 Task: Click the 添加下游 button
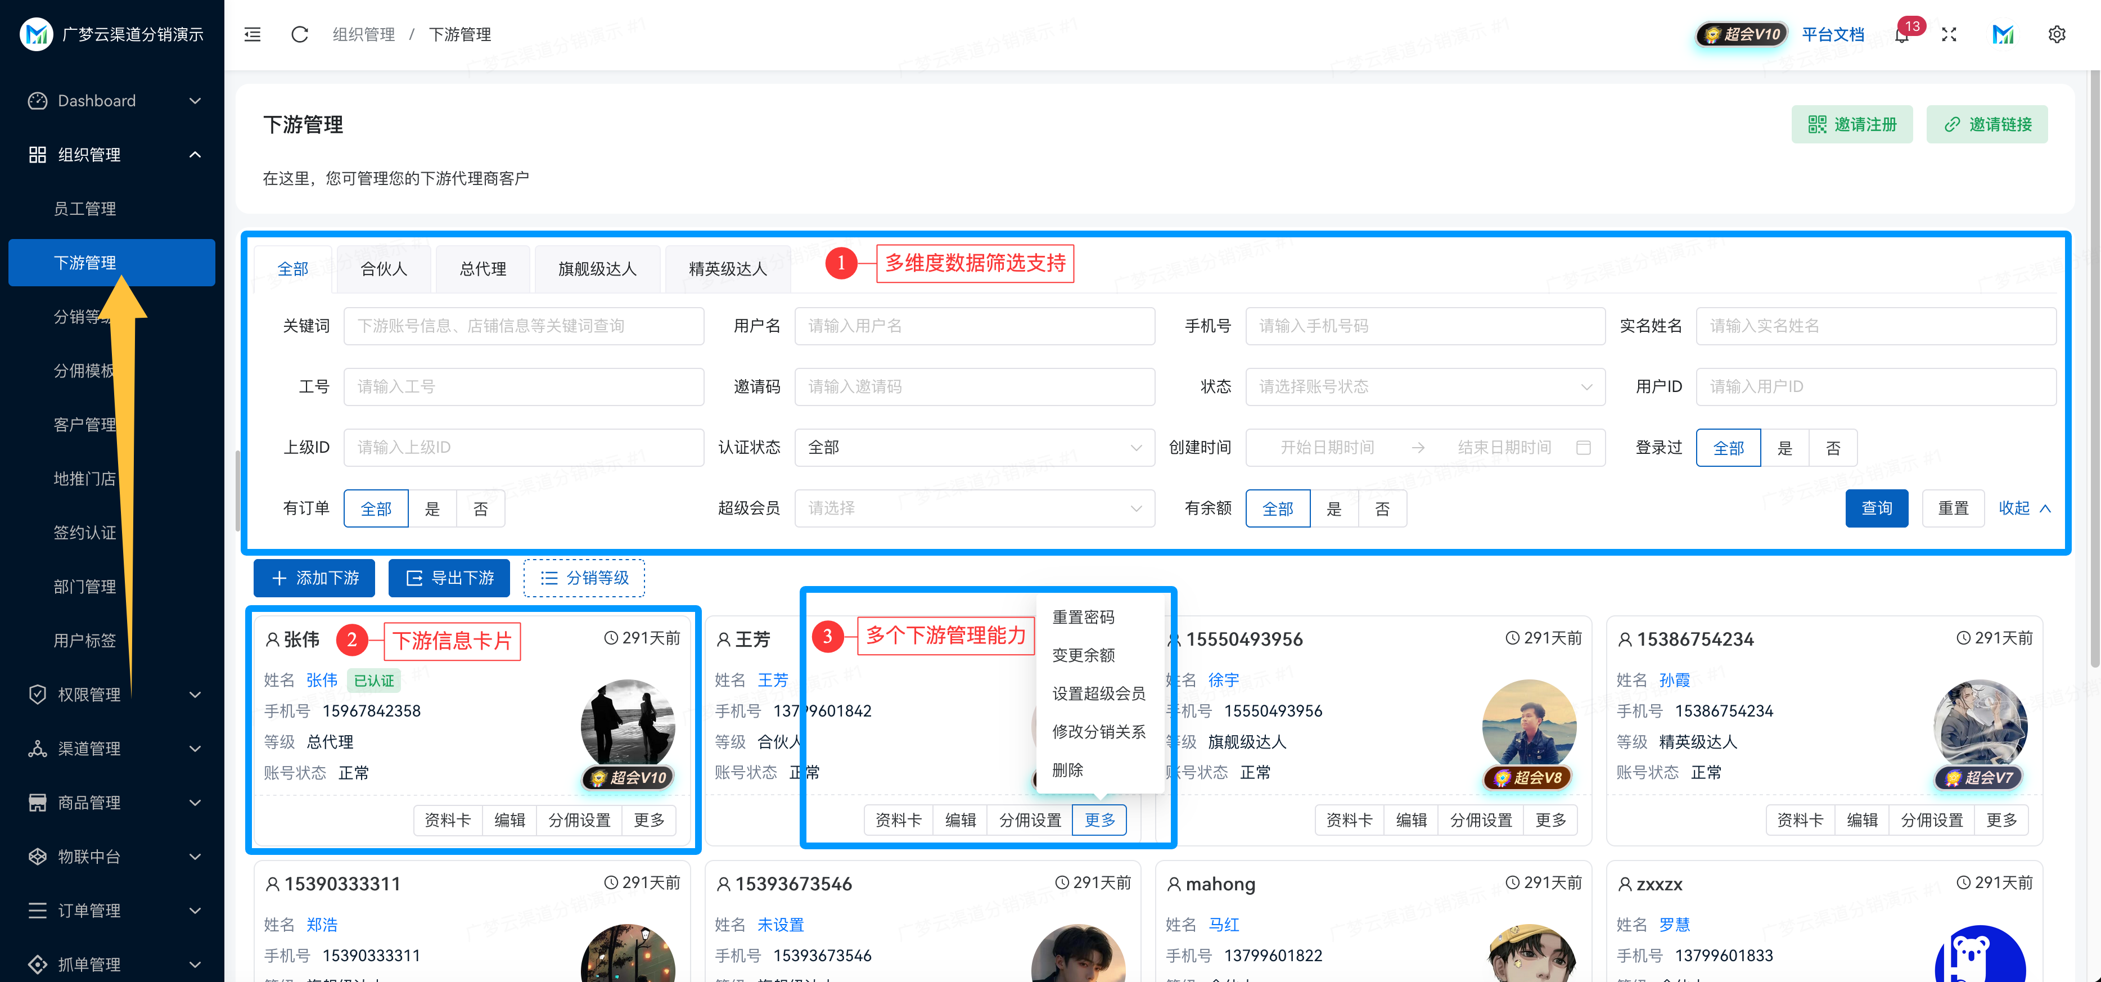[x=314, y=578]
